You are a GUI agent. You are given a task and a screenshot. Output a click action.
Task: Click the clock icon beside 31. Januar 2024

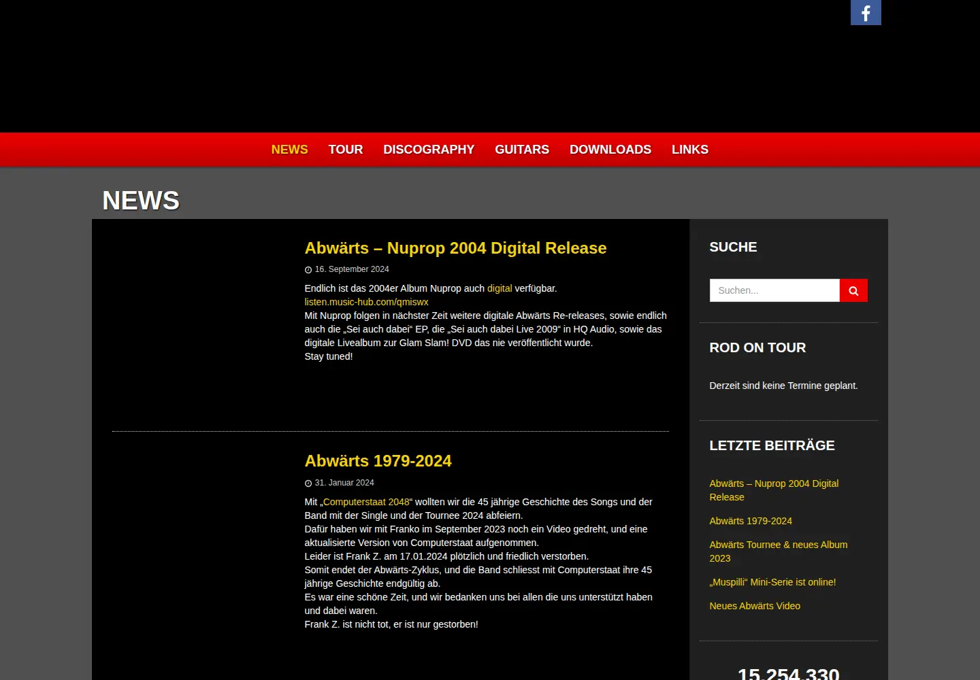308,483
